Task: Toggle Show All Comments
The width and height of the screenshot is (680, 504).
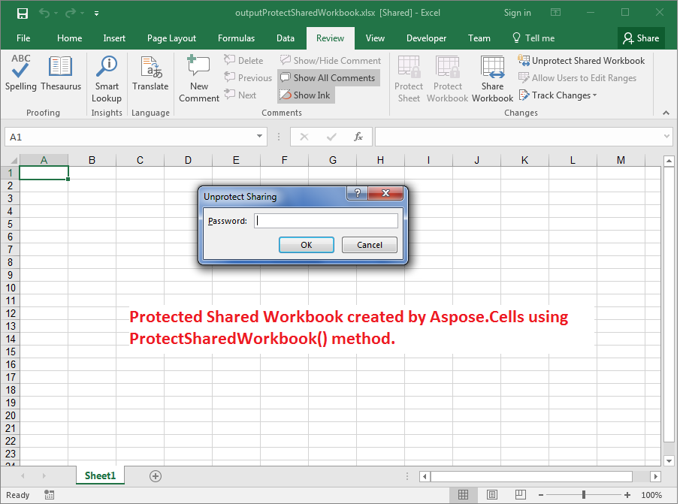Action: click(328, 78)
